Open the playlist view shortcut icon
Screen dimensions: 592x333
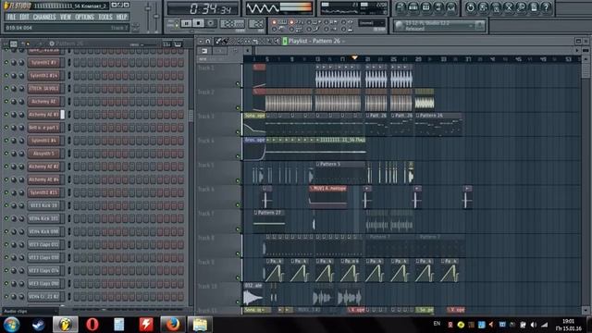click(x=401, y=7)
